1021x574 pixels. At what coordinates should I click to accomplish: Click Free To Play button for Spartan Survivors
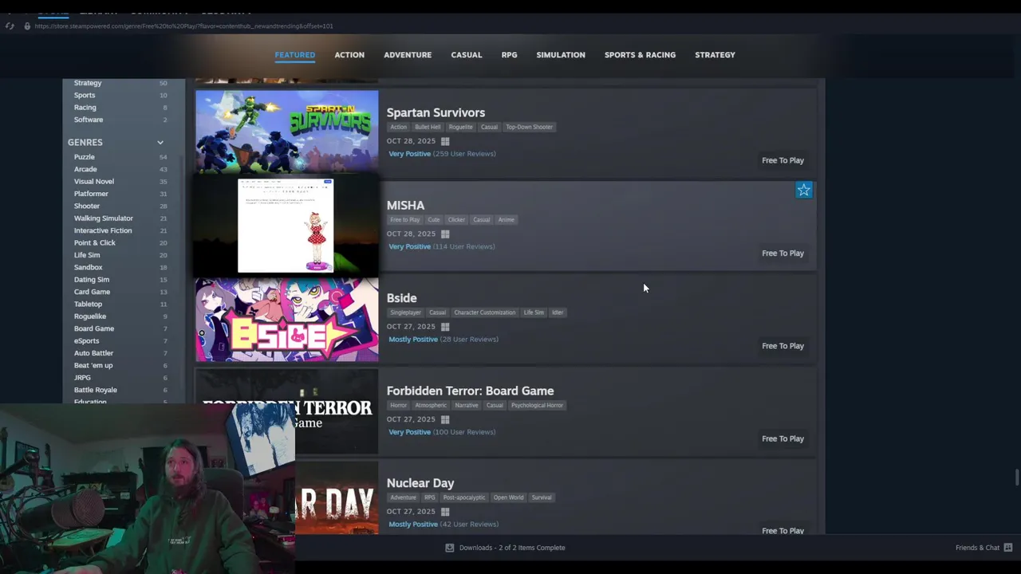[783, 160]
